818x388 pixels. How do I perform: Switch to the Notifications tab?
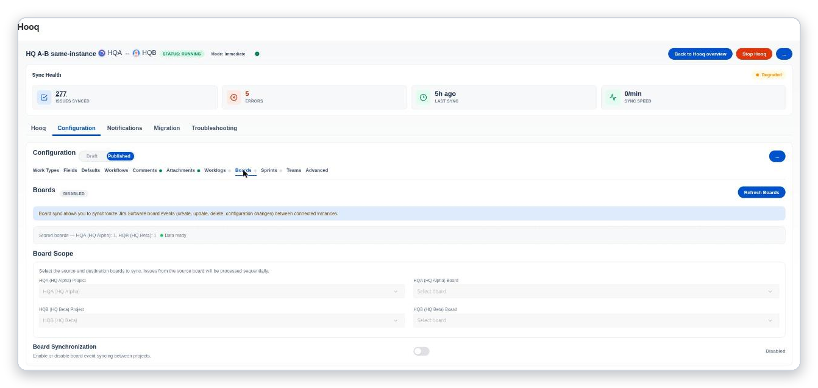coord(125,128)
